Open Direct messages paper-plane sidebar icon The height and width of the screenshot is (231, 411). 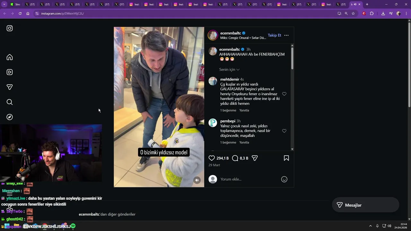tap(10, 87)
